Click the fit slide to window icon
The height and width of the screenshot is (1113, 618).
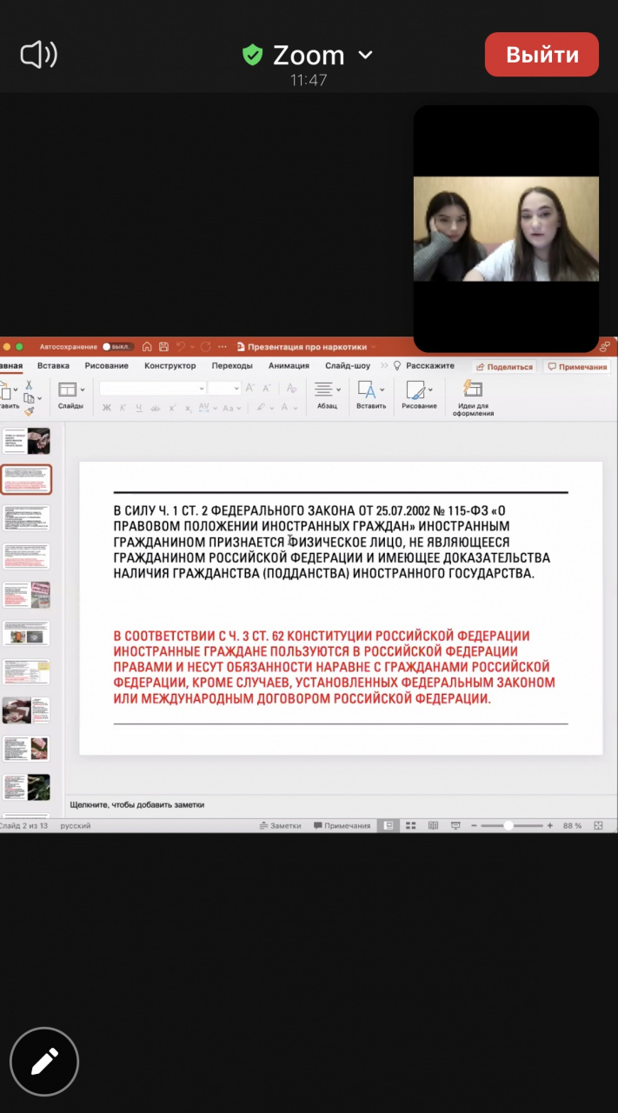pyautogui.click(x=598, y=825)
